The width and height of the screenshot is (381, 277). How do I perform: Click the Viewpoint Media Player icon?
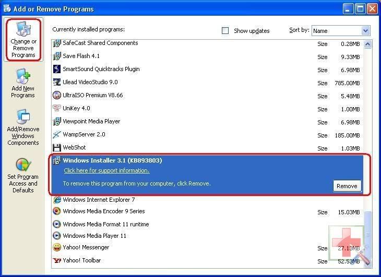pos(57,121)
